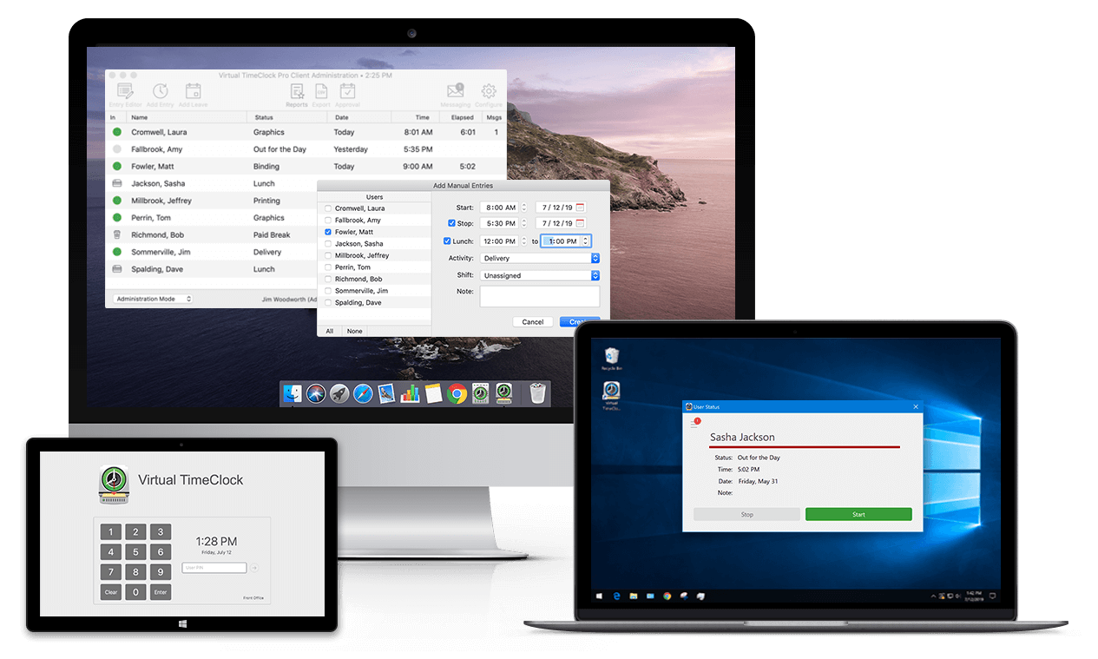Click the Start time stepper arrows
1098x659 pixels.
click(x=523, y=208)
